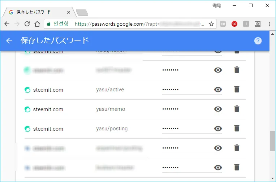Screen dimensions: 276x182
Task: Open the '01' extension icon
Action: pos(258,24)
